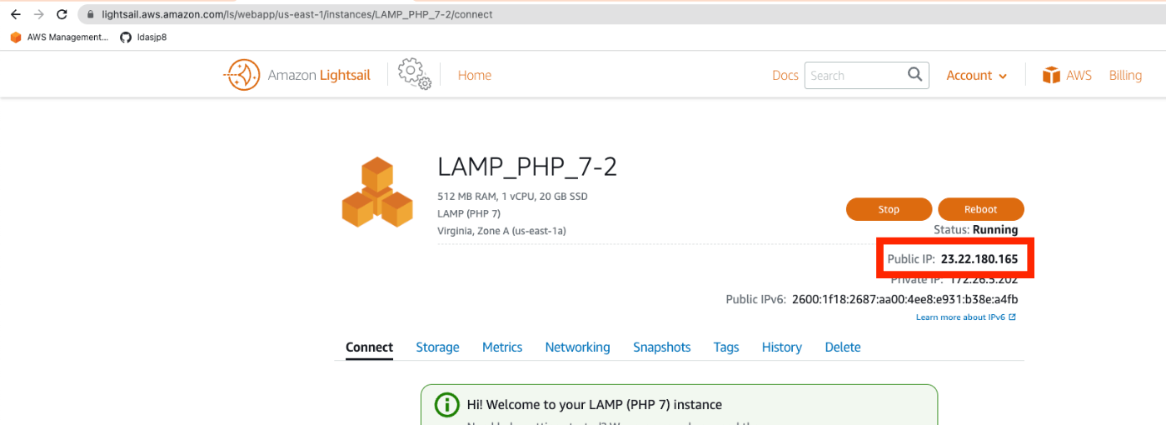This screenshot has height=425, width=1166.
Task: Click the browser URL address bar
Action: click(620, 14)
